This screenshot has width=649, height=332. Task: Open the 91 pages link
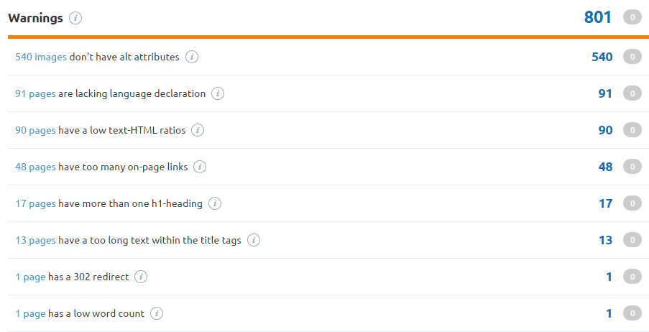click(36, 93)
